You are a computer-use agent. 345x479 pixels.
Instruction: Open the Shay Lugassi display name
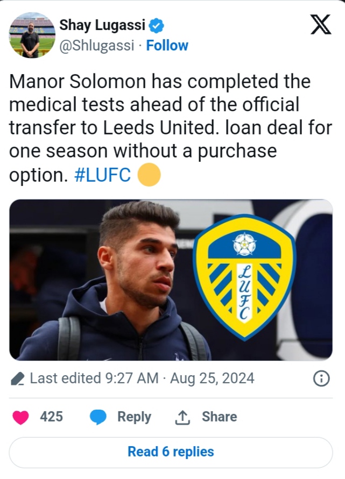103,25
